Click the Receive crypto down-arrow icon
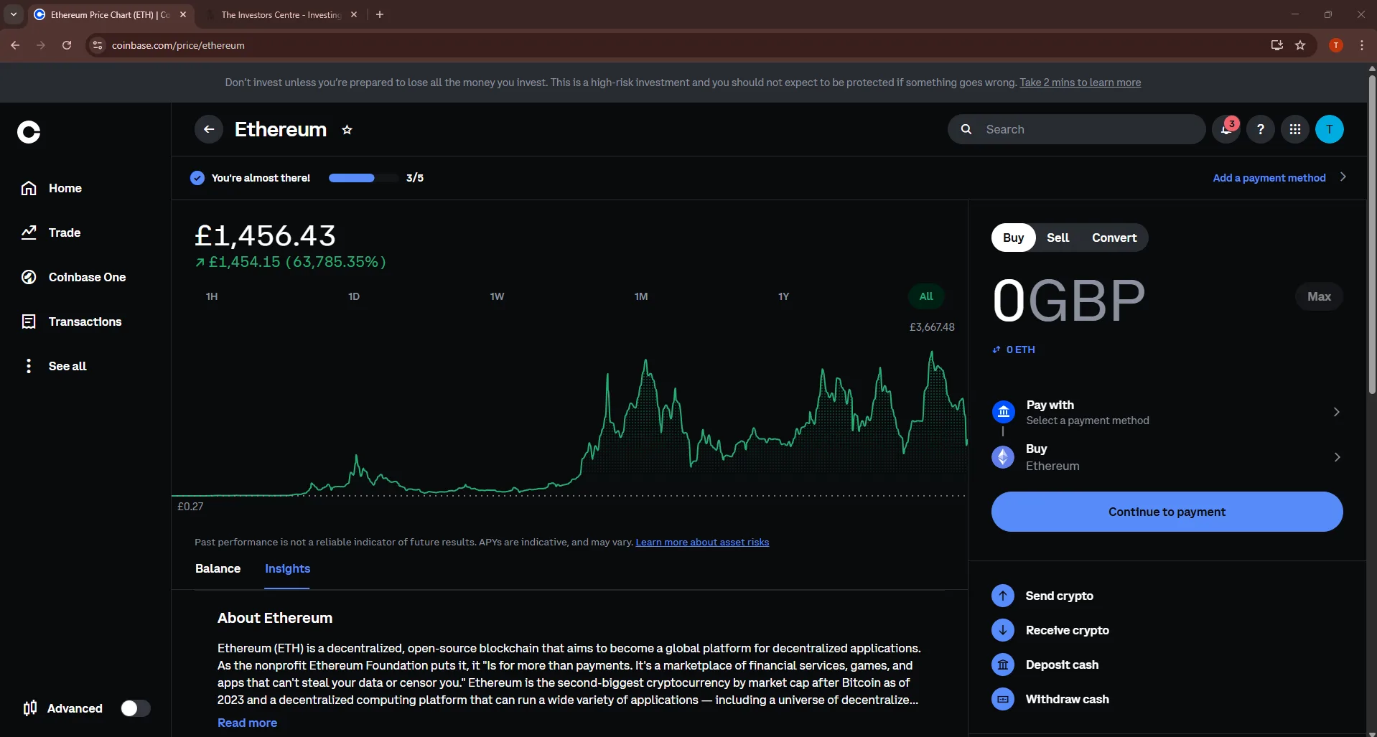The height and width of the screenshot is (737, 1377). pyautogui.click(x=1003, y=630)
